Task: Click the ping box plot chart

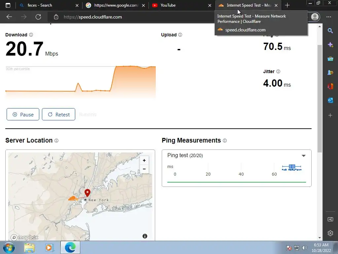Action: (x=292, y=168)
